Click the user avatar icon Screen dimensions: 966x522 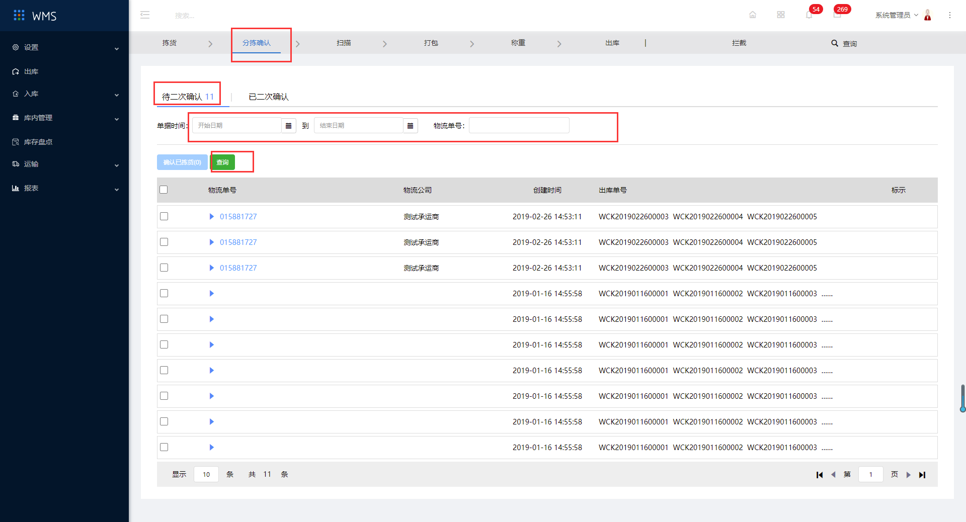click(x=928, y=15)
